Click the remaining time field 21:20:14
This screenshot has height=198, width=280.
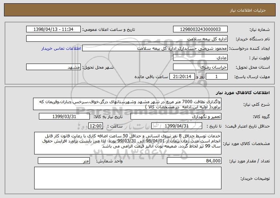click(x=182, y=77)
